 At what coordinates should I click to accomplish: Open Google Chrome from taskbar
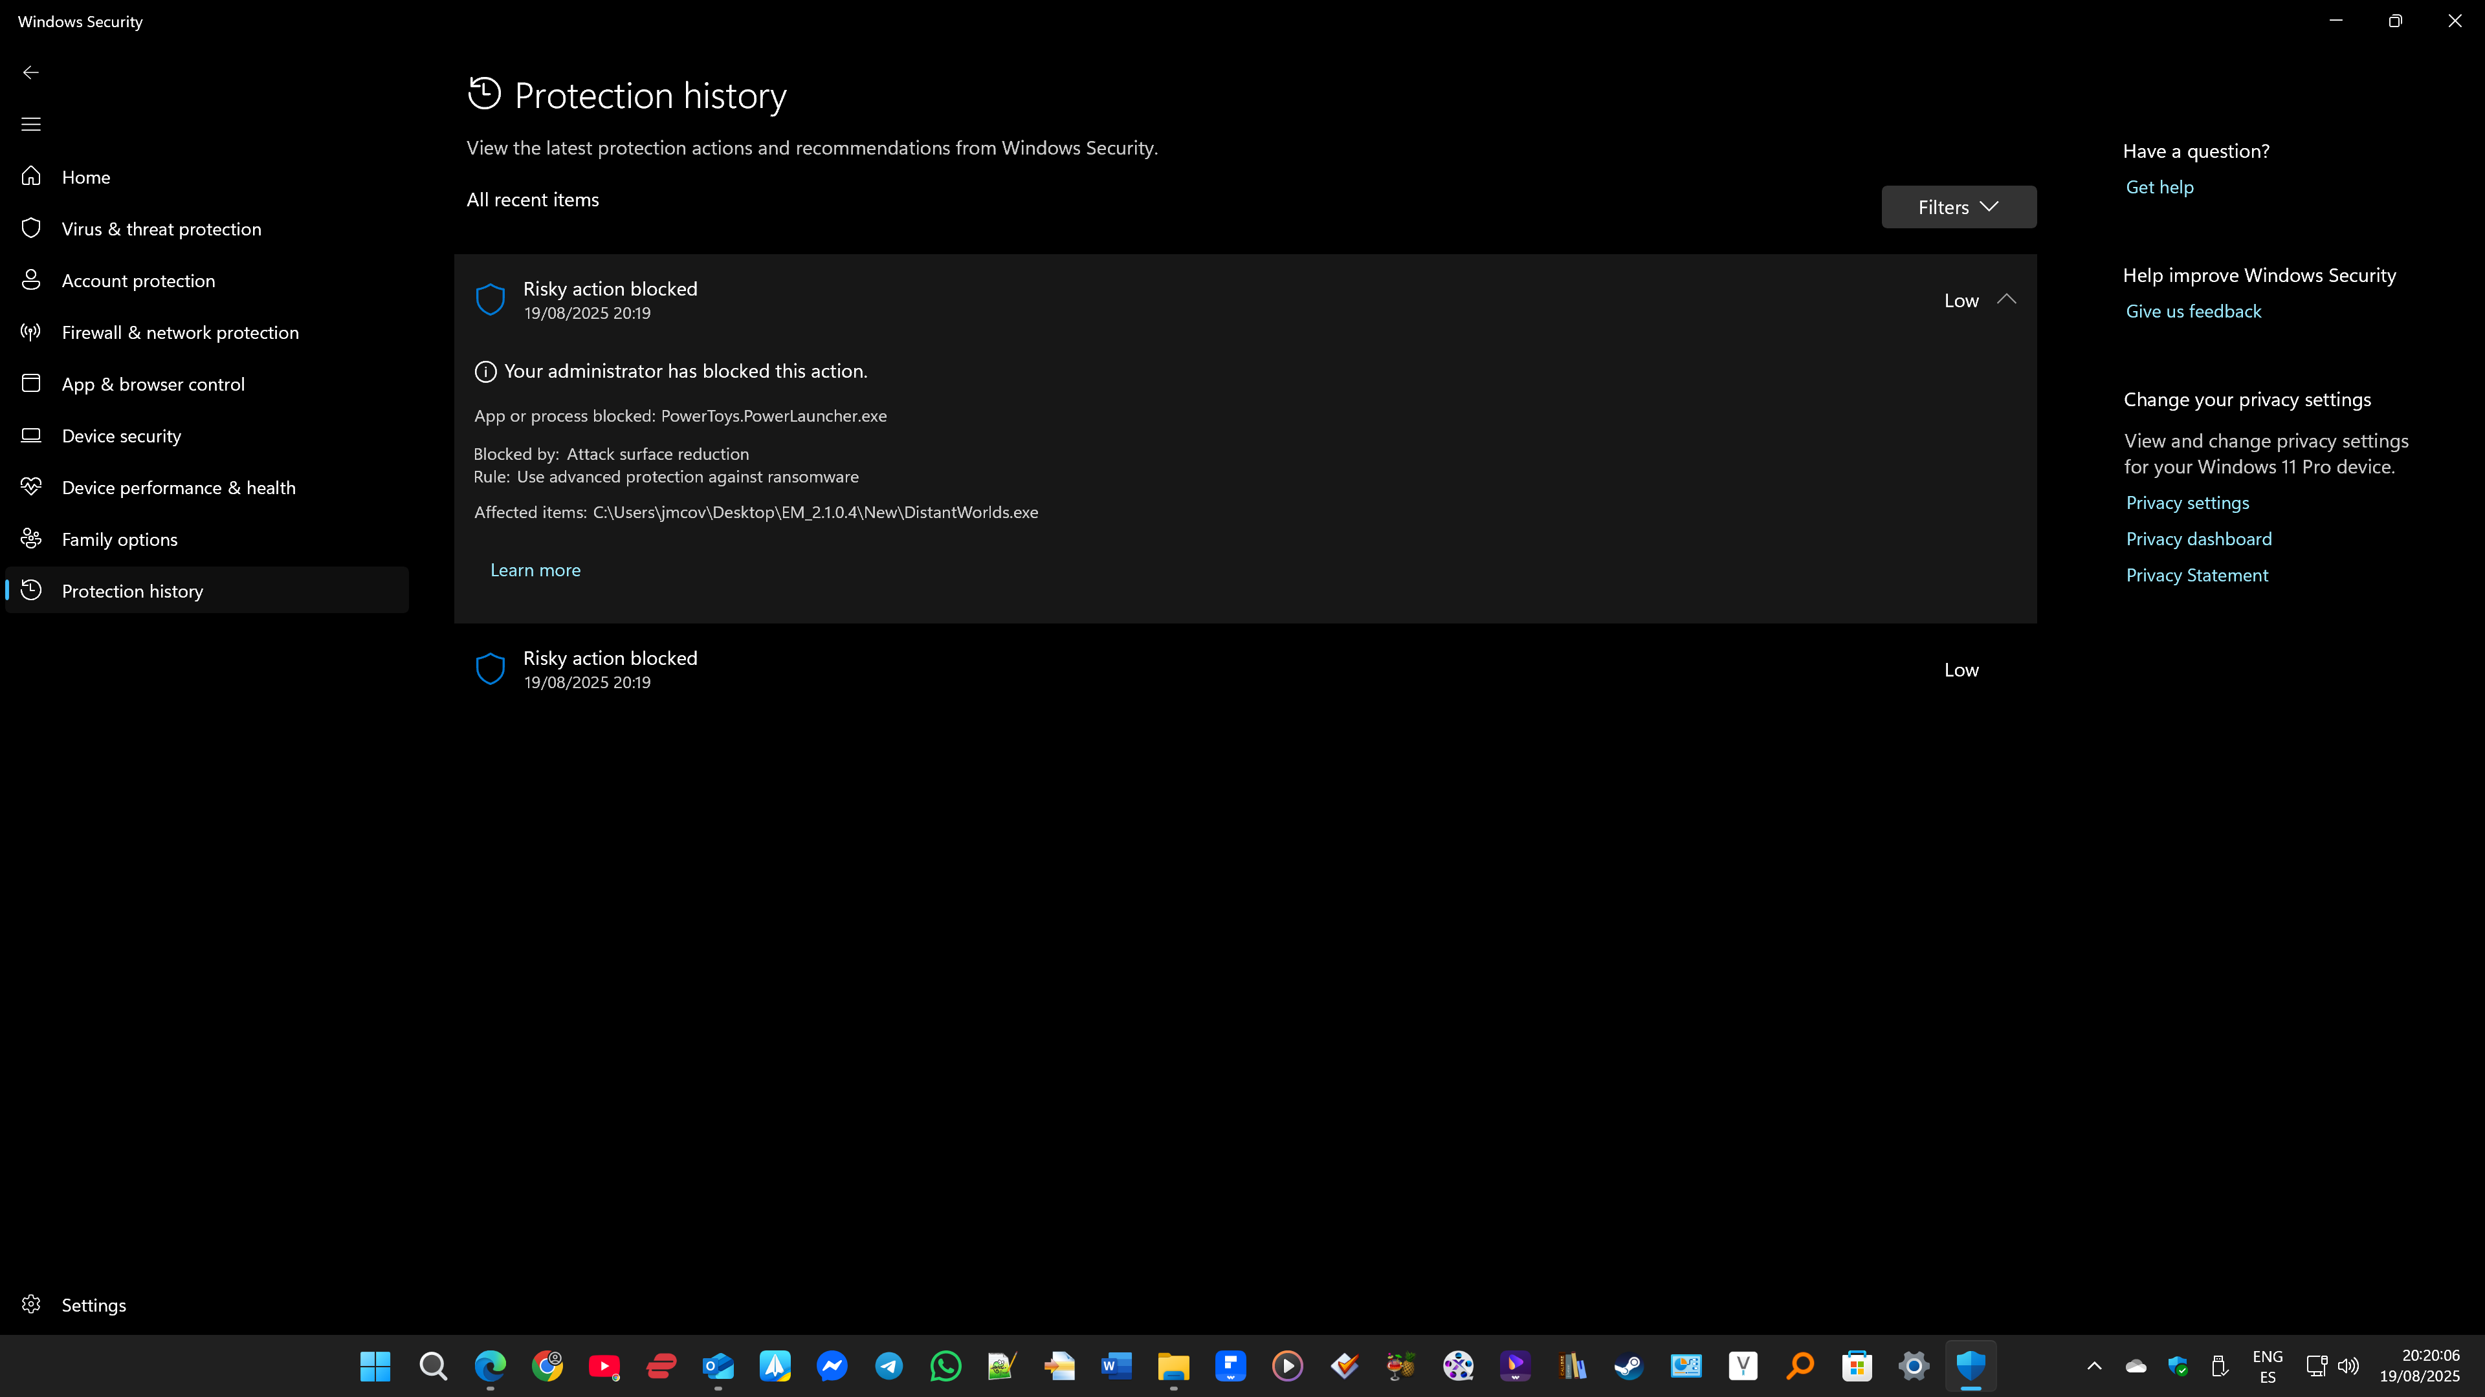tap(547, 1366)
